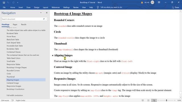Select Thumbnail heading in Navigation pane

point(11,77)
